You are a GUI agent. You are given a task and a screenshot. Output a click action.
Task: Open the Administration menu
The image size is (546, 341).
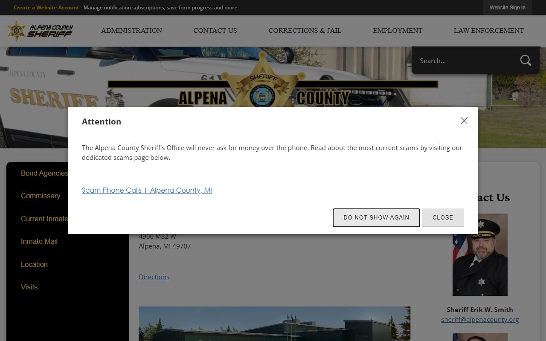131,31
